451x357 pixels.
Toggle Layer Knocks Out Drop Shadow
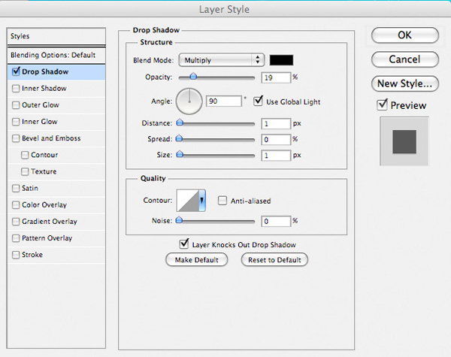[x=184, y=244]
